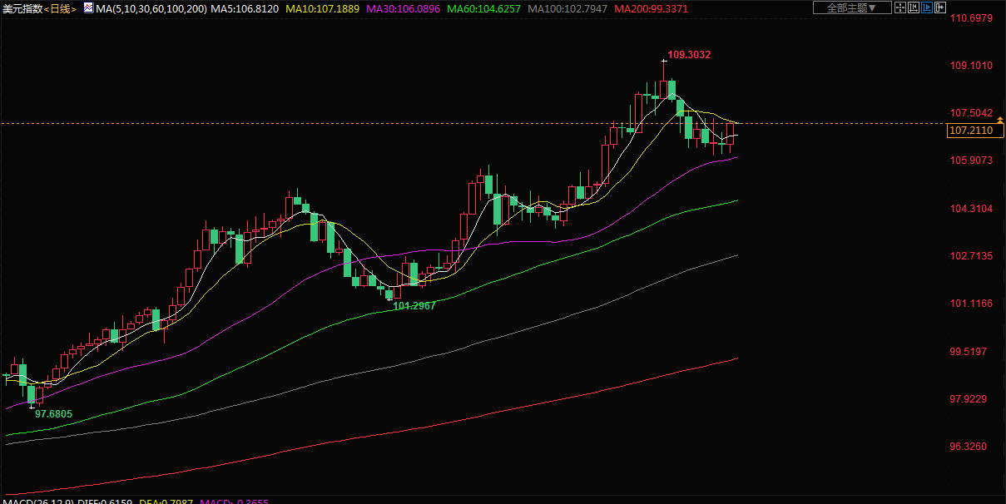Click the vertical range measure icon

tap(913, 7)
